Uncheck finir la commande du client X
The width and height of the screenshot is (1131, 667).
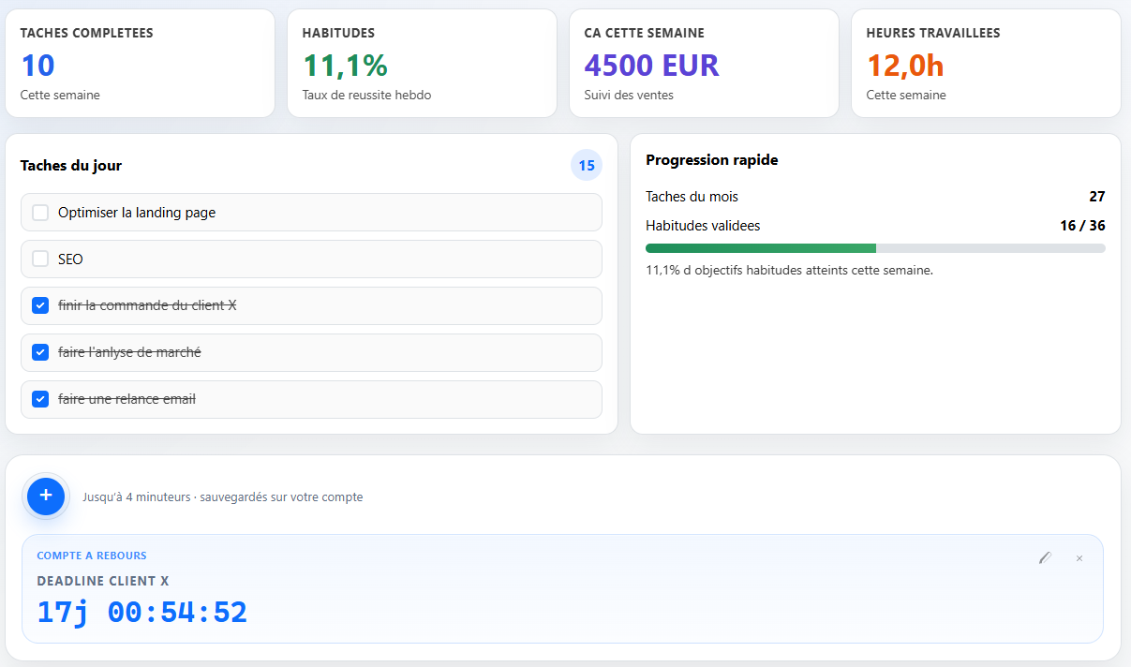[40, 305]
